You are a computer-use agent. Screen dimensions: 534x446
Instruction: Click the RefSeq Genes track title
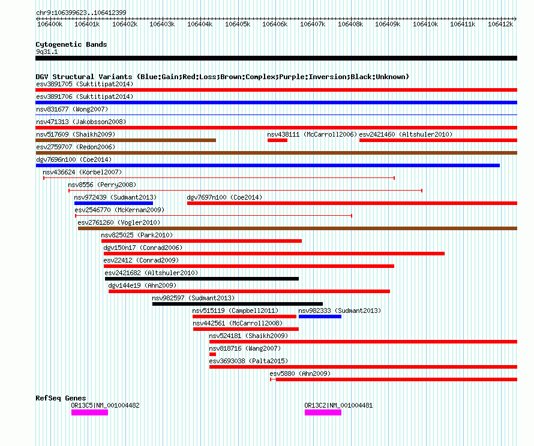(x=61, y=398)
